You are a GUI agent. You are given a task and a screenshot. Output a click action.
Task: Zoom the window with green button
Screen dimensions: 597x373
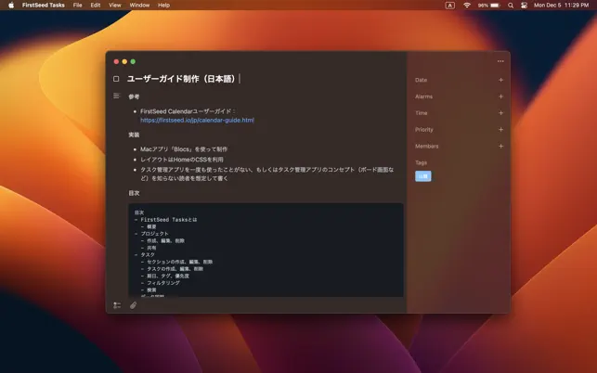(133, 61)
